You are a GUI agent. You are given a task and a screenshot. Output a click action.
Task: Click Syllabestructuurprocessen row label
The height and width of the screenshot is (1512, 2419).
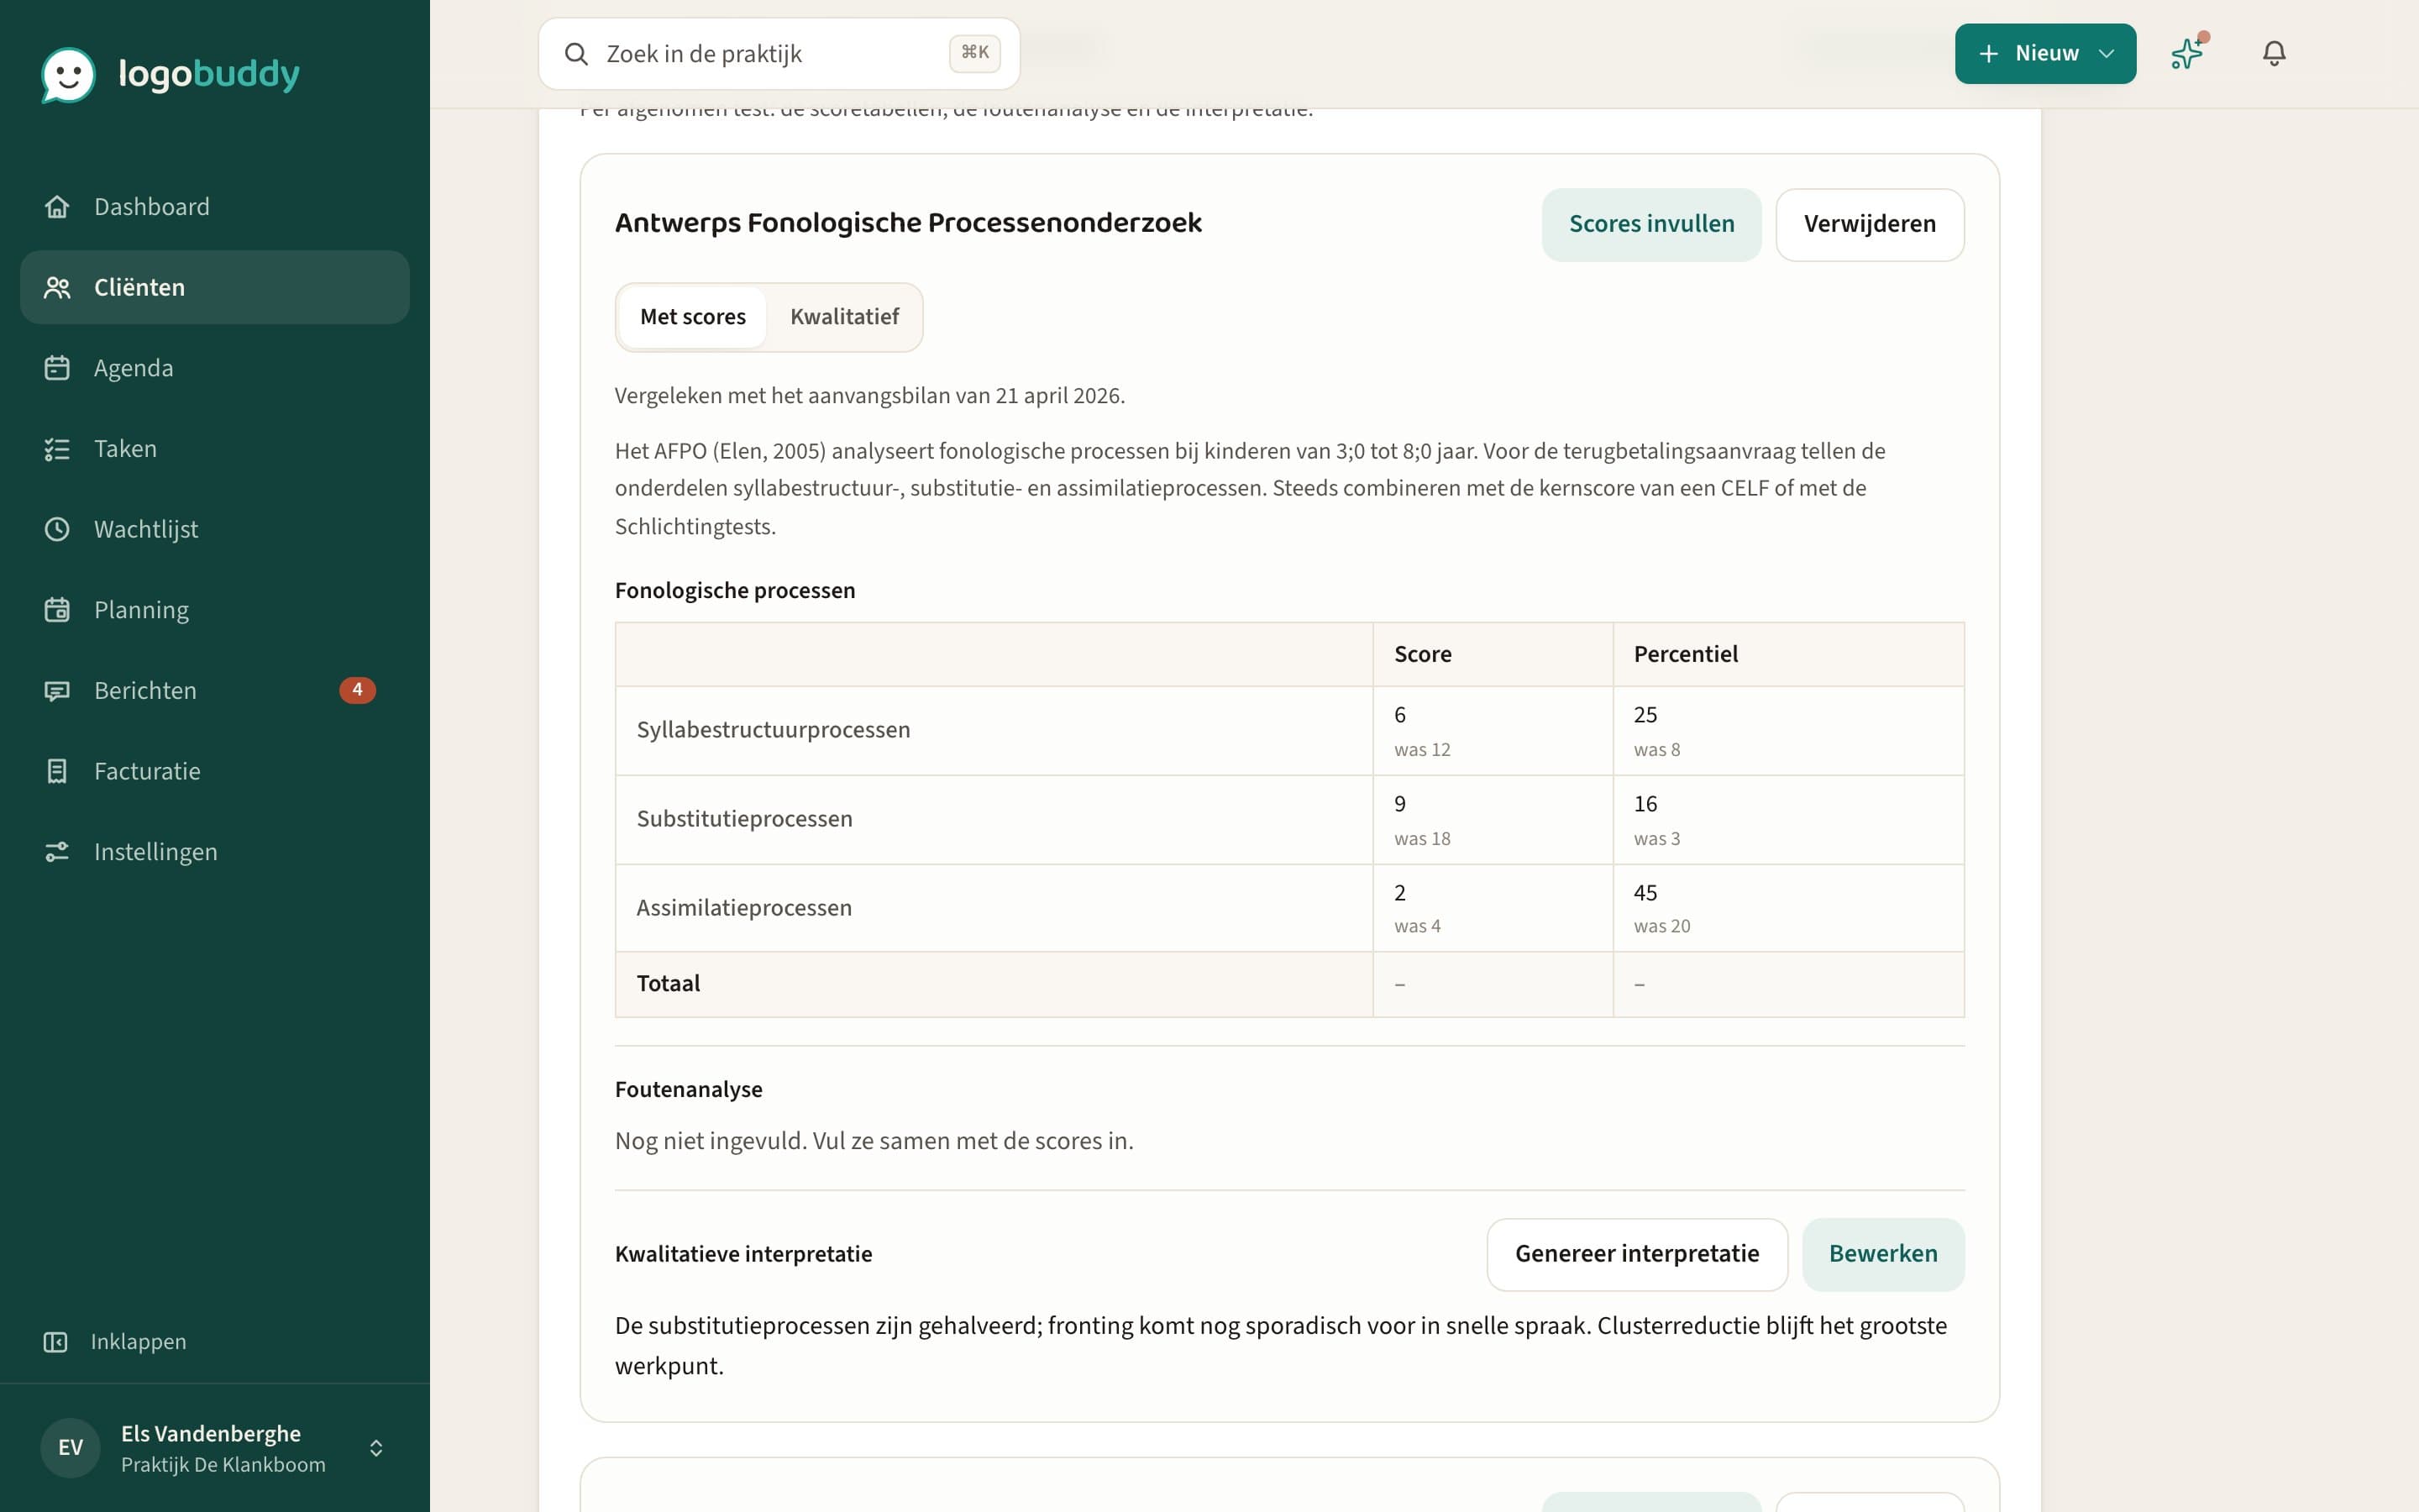point(774,730)
